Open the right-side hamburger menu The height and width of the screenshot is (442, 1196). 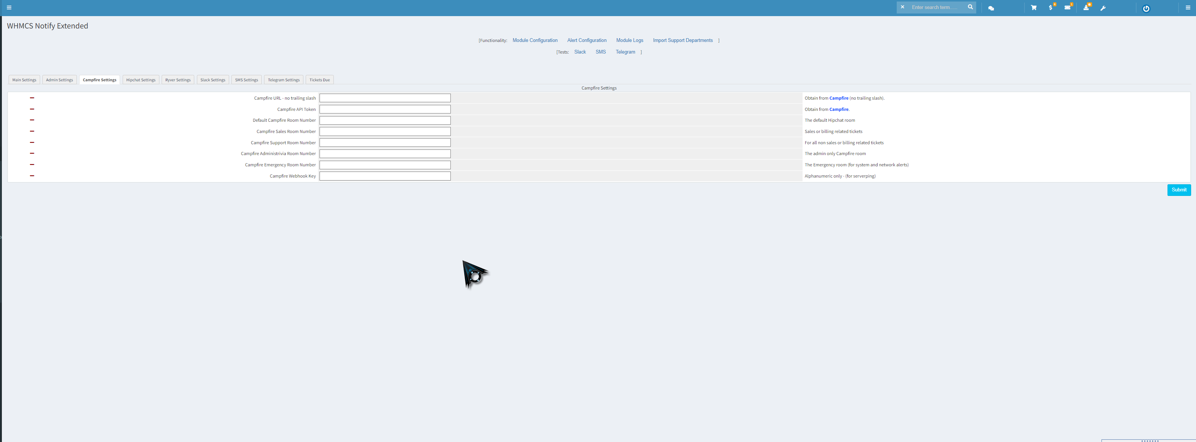click(x=1188, y=7)
